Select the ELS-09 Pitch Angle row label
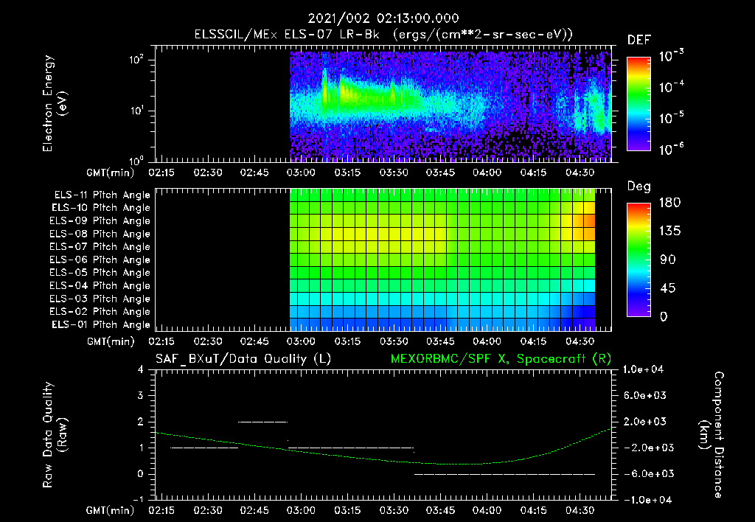The image size is (755, 522). (x=100, y=221)
